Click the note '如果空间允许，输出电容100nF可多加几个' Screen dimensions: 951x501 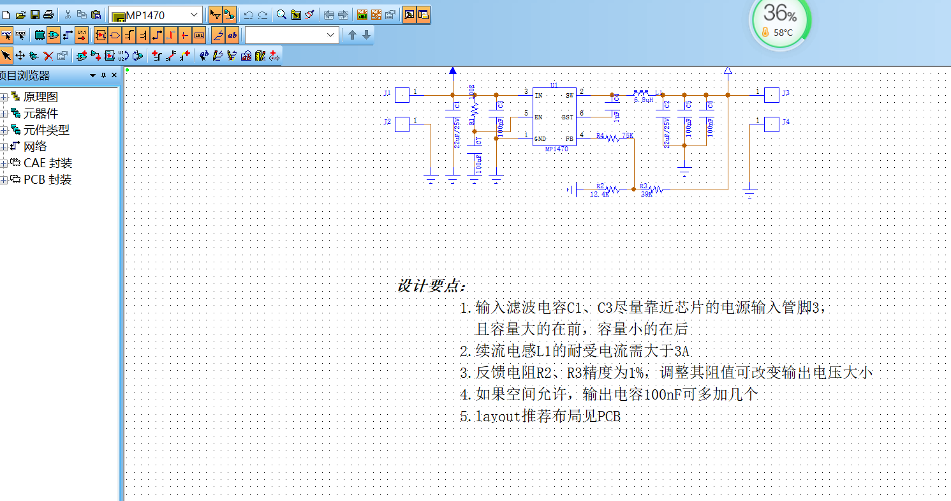pyautogui.click(x=609, y=394)
